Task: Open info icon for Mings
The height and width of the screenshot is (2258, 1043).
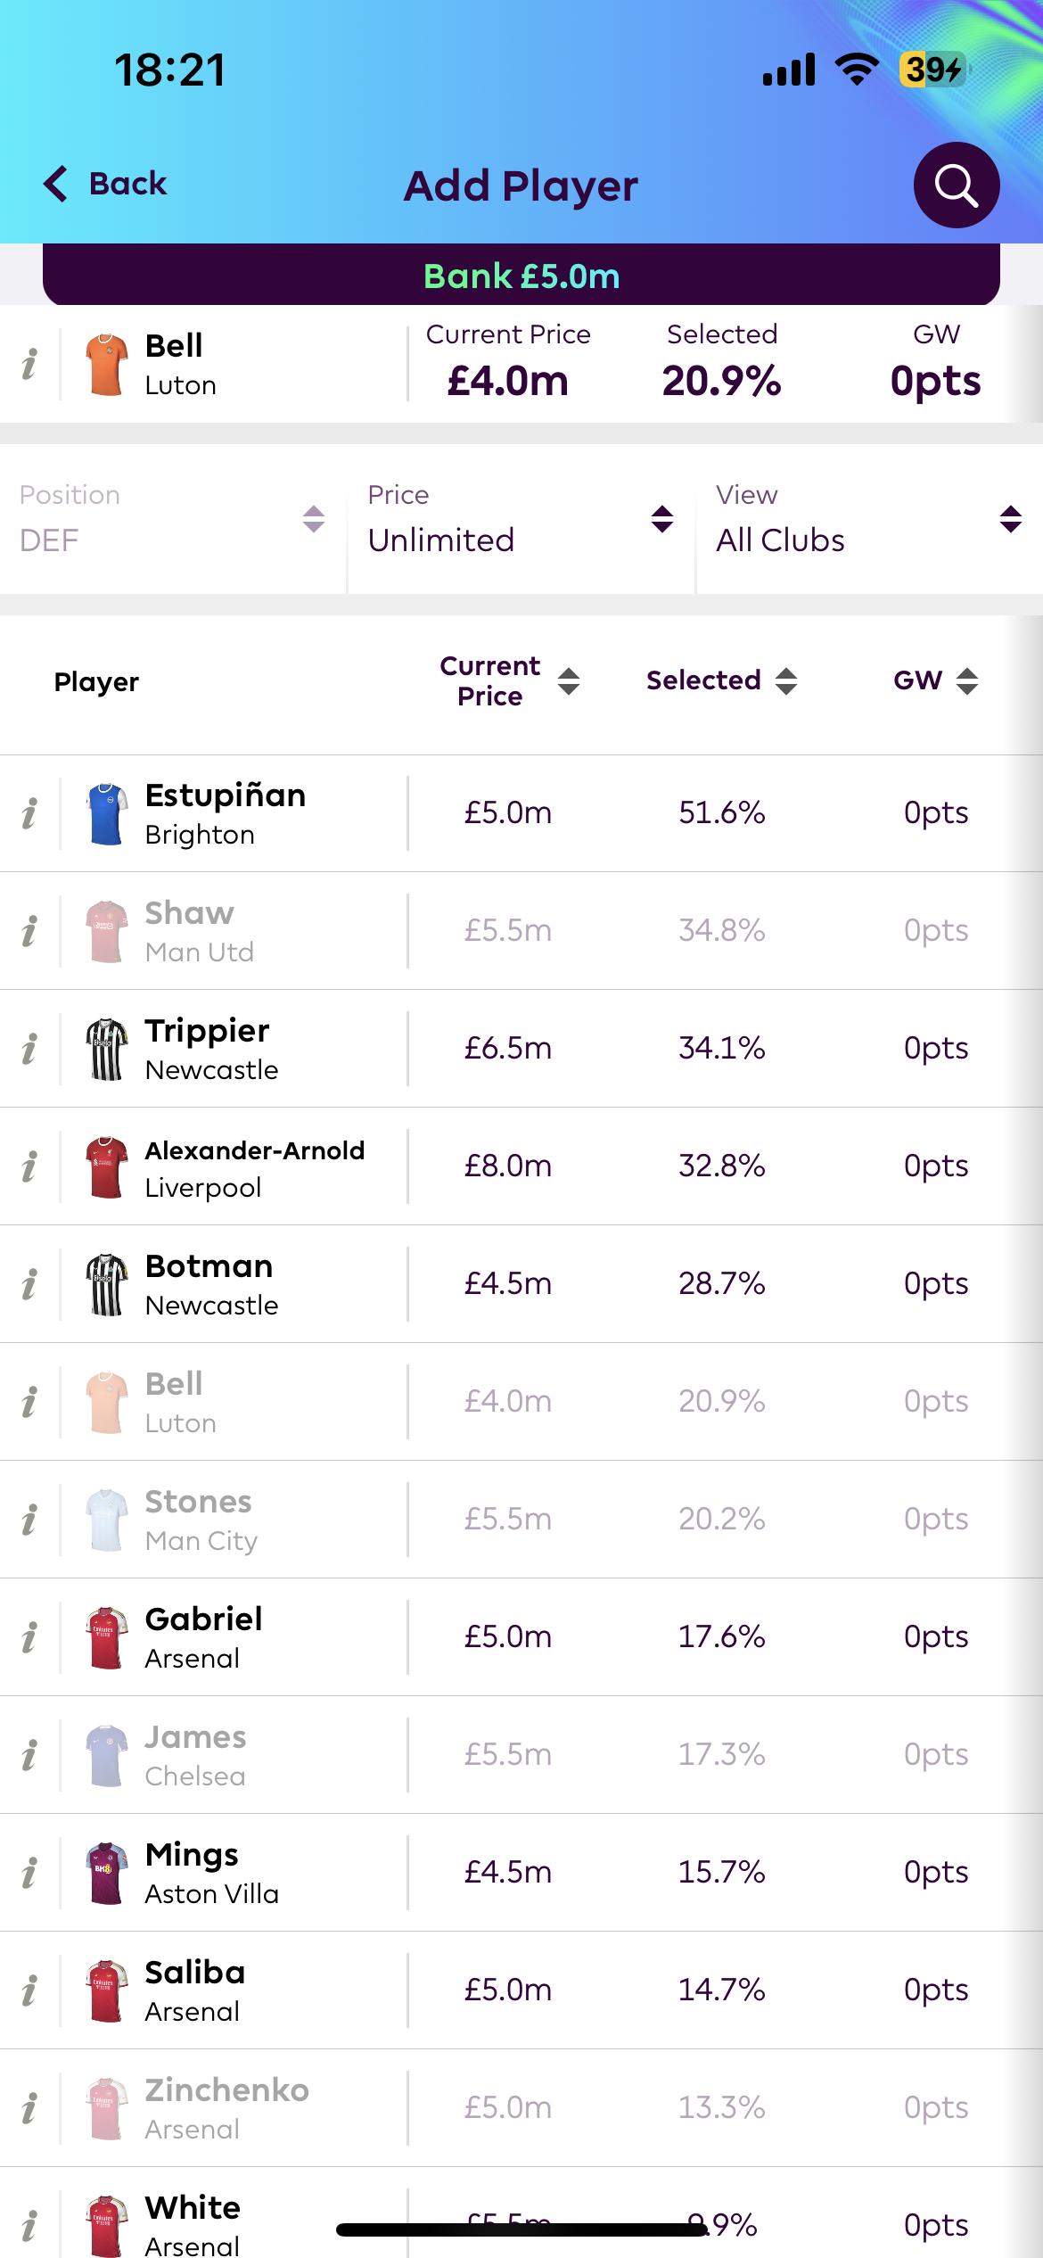Action: [29, 1873]
